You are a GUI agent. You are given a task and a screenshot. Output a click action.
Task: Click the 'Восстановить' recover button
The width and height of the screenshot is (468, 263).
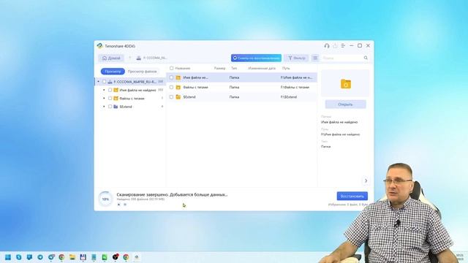pos(352,197)
